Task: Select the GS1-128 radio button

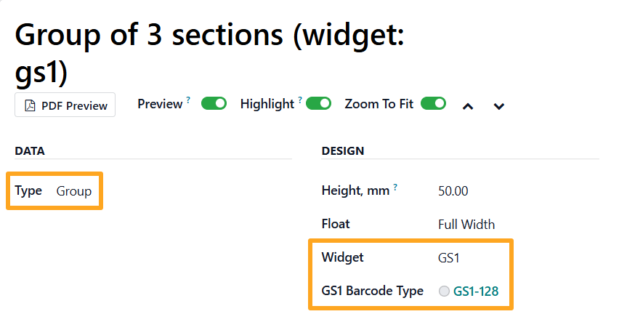Action: tap(444, 291)
